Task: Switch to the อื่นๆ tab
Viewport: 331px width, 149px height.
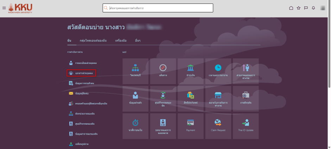Action: coord(138,41)
